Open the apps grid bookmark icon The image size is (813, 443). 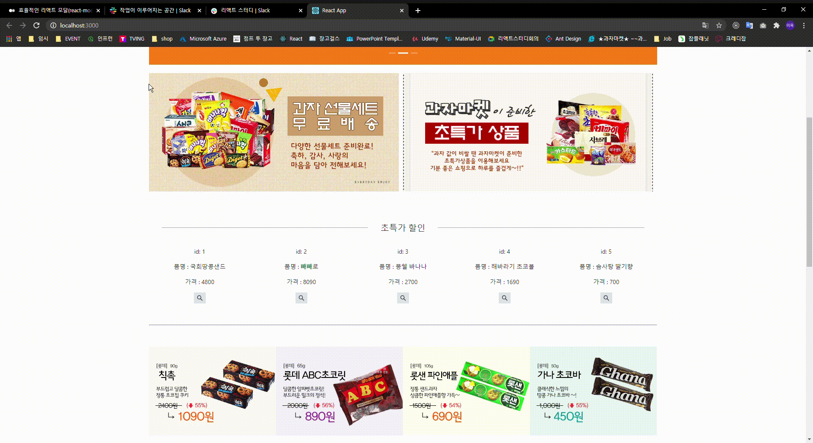click(x=9, y=38)
